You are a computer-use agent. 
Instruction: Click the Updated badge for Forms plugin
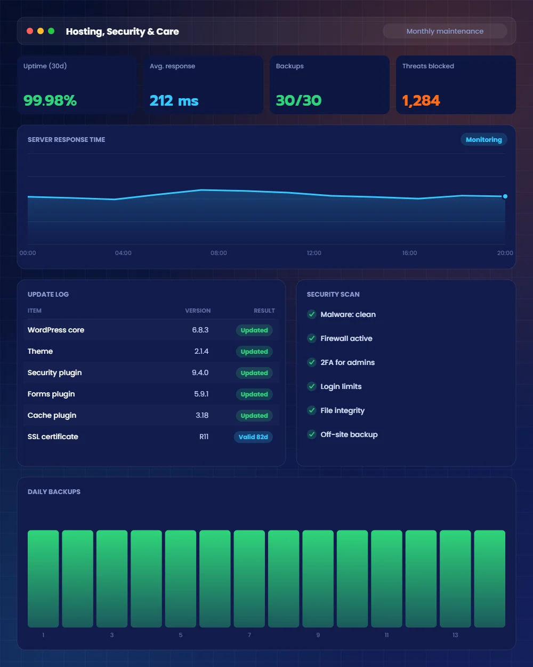pyautogui.click(x=254, y=394)
